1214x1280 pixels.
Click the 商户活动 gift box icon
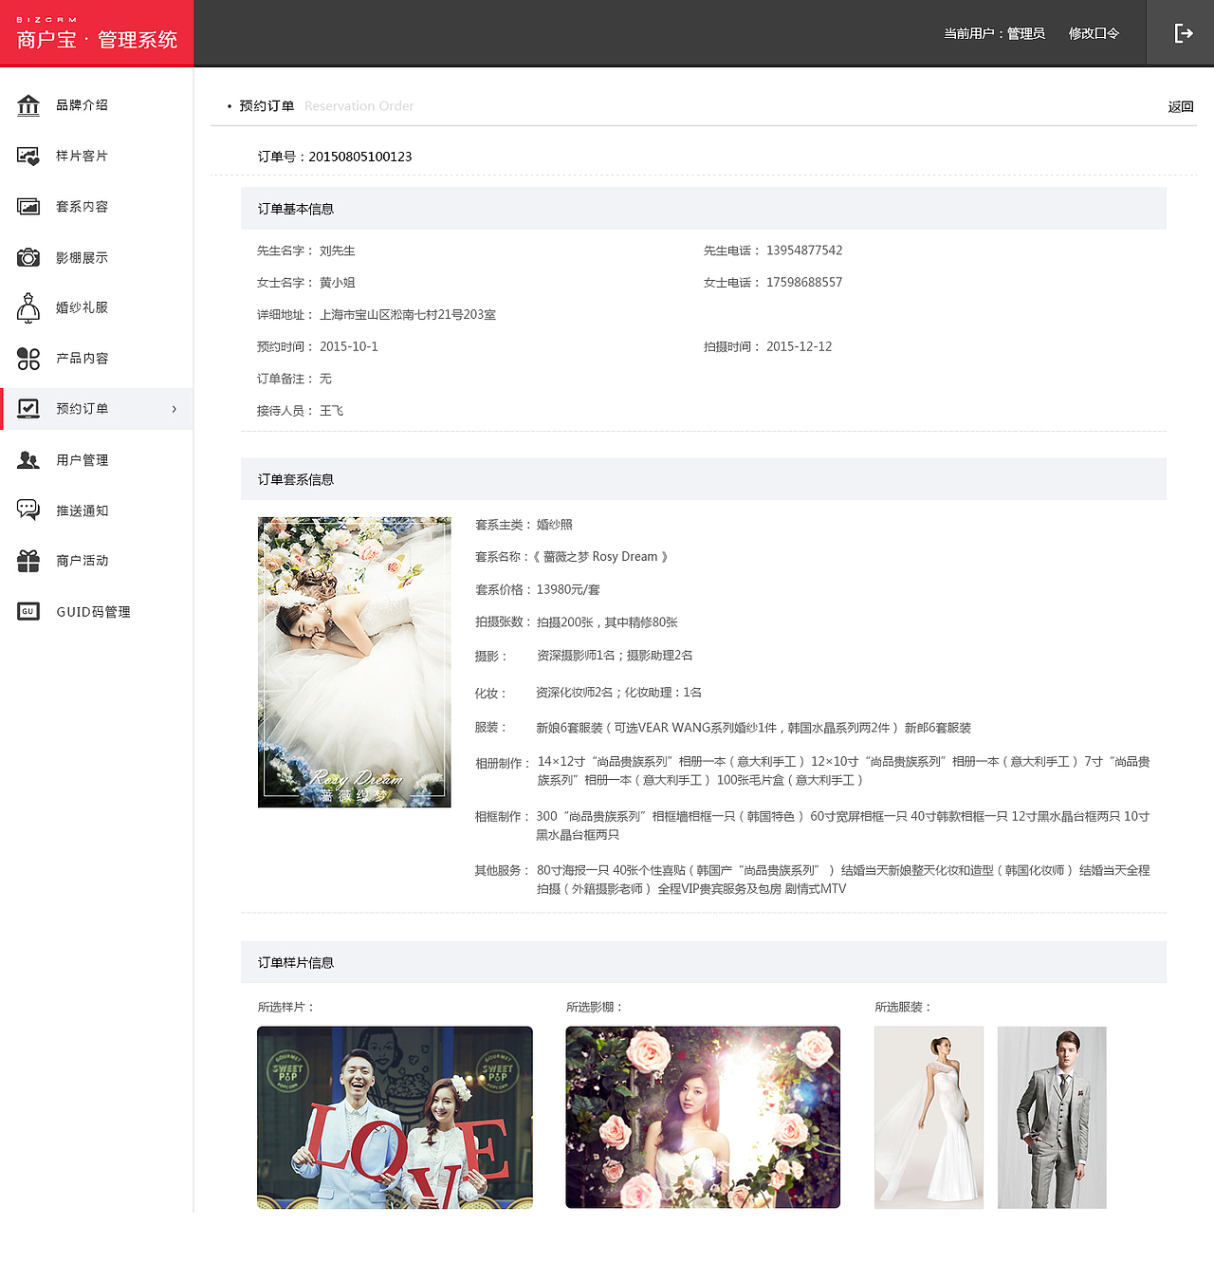tap(28, 561)
